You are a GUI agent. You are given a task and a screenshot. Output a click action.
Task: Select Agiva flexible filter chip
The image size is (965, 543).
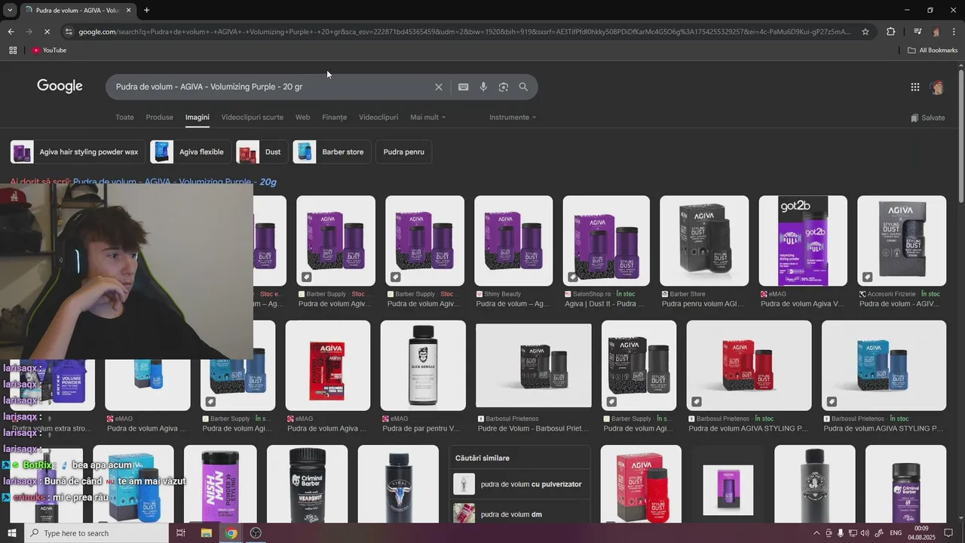click(x=191, y=152)
